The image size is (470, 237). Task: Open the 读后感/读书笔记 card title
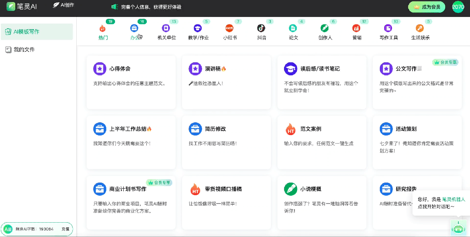[x=320, y=68]
